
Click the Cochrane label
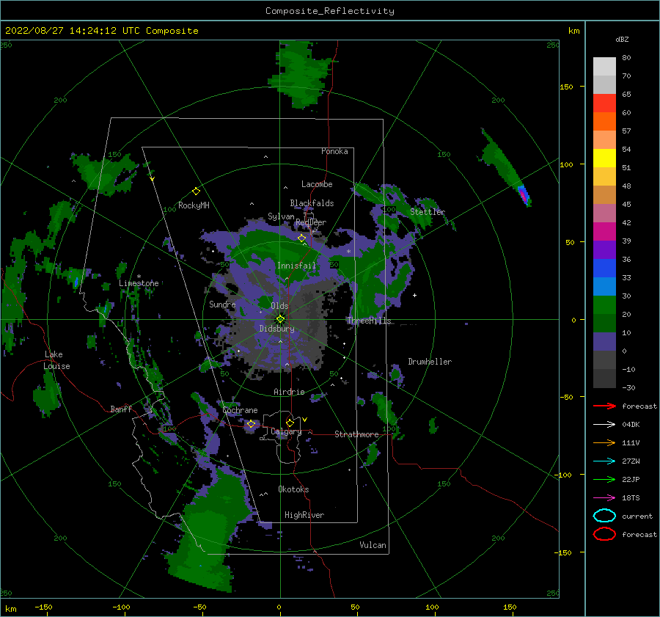[240, 410]
